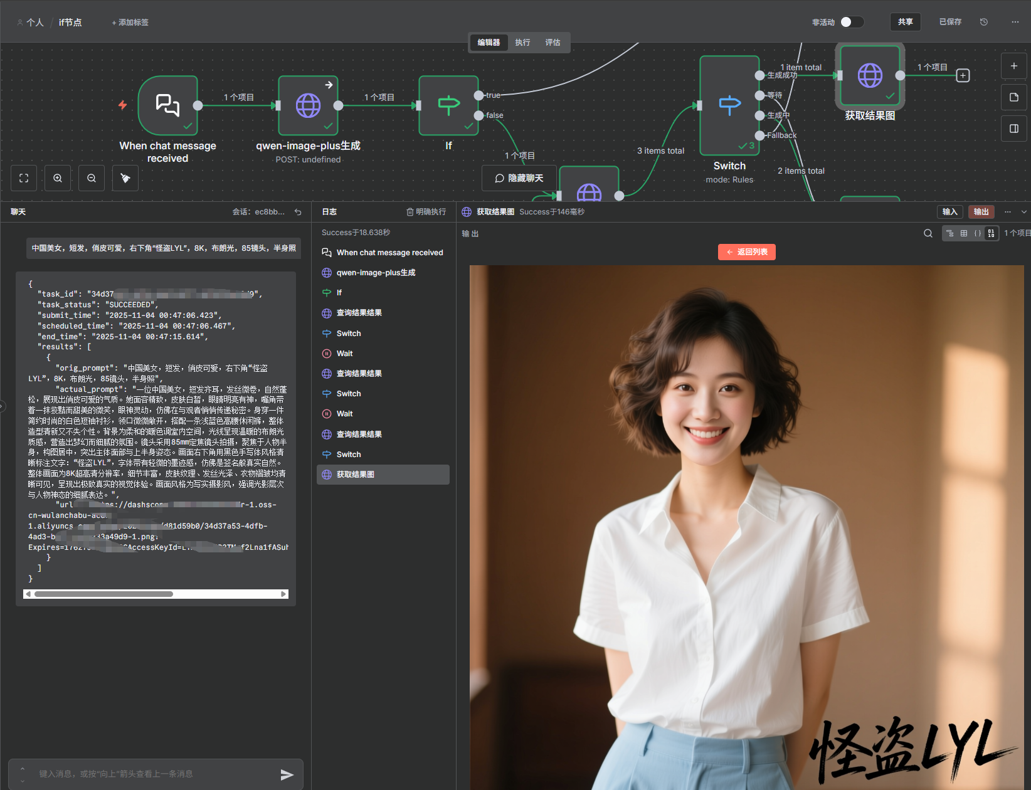Click the if节点 workflow name
Viewport: 1031px width, 790px height.
[70, 23]
